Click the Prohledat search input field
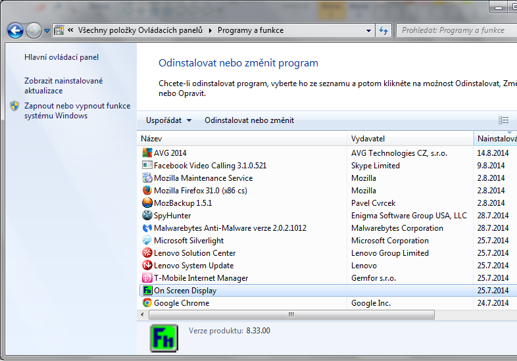 pyautogui.click(x=454, y=30)
